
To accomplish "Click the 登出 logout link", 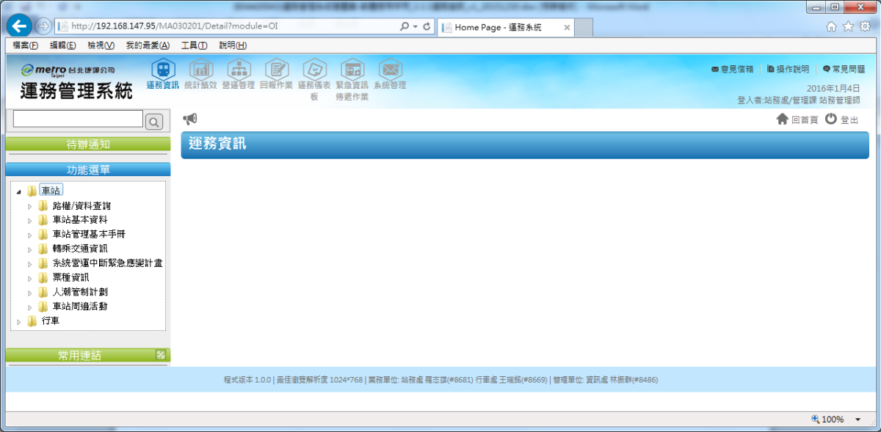I will tap(841, 120).
